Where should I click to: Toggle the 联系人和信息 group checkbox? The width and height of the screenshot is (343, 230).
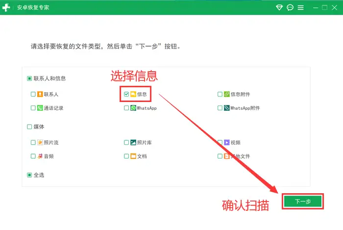(x=29, y=78)
